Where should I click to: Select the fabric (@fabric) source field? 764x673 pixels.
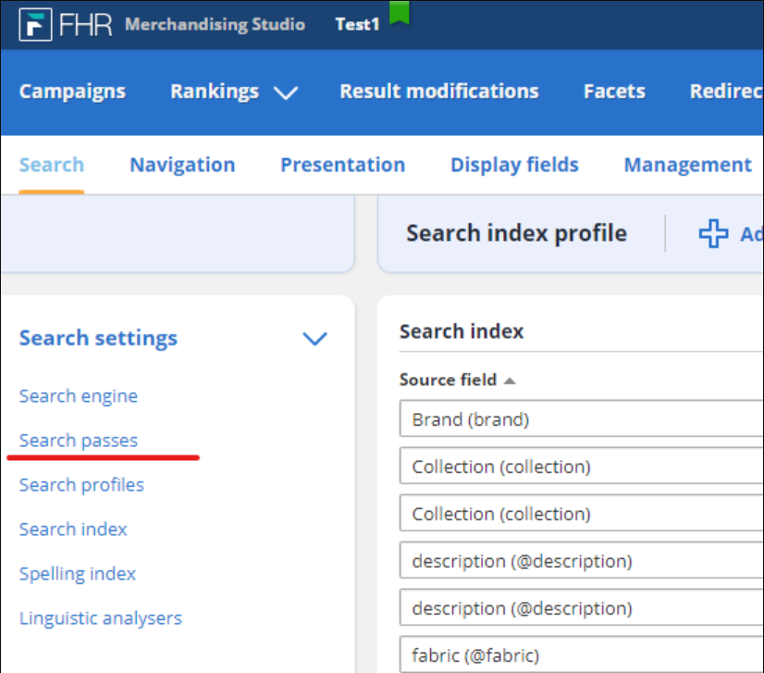pyautogui.click(x=581, y=654)
